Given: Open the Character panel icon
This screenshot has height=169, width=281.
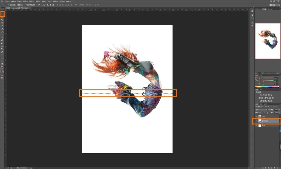Looking at the screenshot, I should pos(252,23).
